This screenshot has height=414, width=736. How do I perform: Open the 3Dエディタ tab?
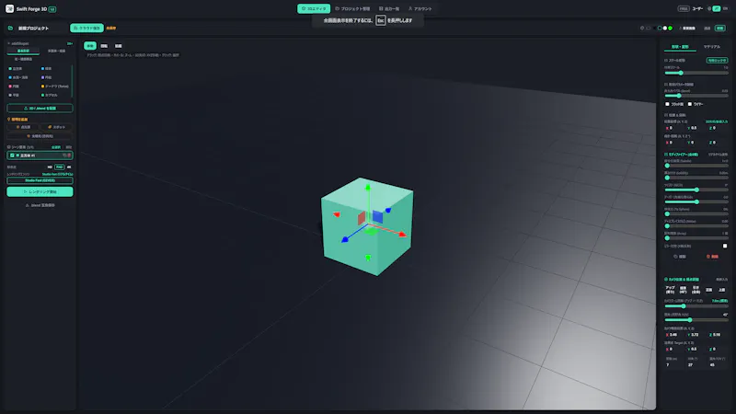point(314,8)
